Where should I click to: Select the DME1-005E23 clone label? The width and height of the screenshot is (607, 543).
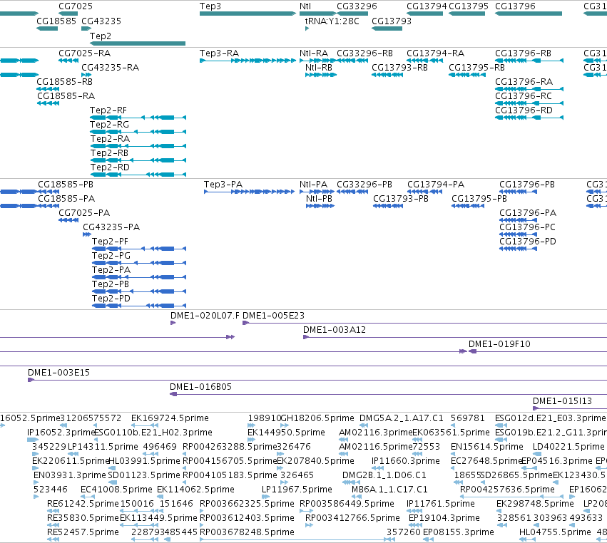tap(273, 315)
